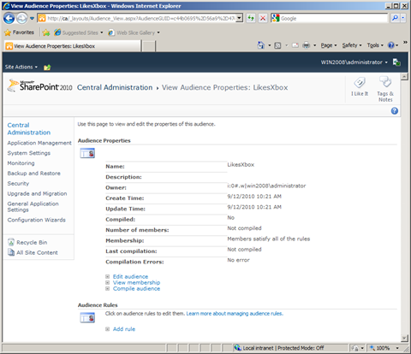Image resolution: width=411 pixels, height=354 pixels.
Task: Open search provider dropdown arrow
Action: [402, 19]
